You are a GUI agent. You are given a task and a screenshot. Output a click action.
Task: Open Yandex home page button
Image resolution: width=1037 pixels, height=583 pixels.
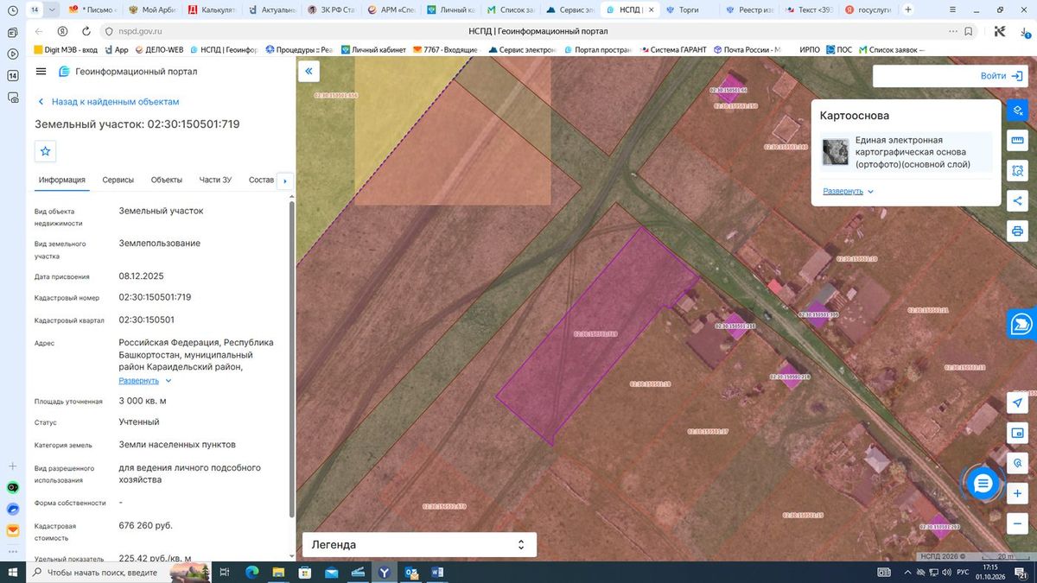point(62,31)
